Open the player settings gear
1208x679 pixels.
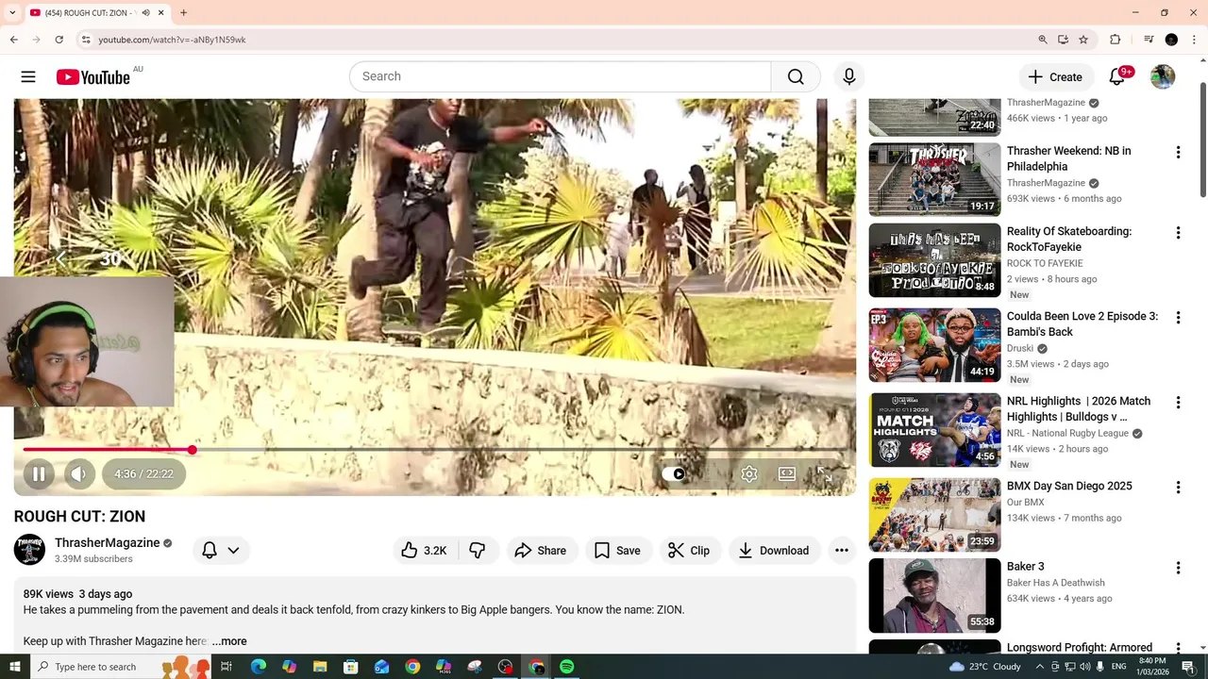click(x=748, y=474)
